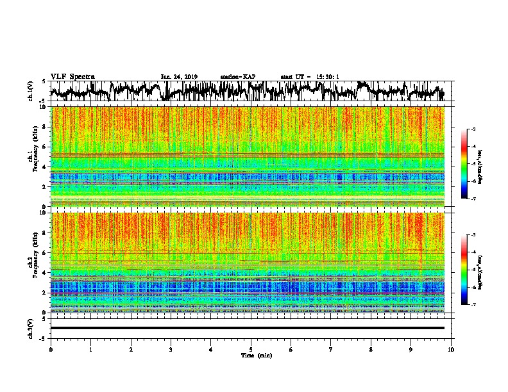Screen dimensions: 508x392
Task: Click time axis tick label "1"
Action: click(90, 350)
